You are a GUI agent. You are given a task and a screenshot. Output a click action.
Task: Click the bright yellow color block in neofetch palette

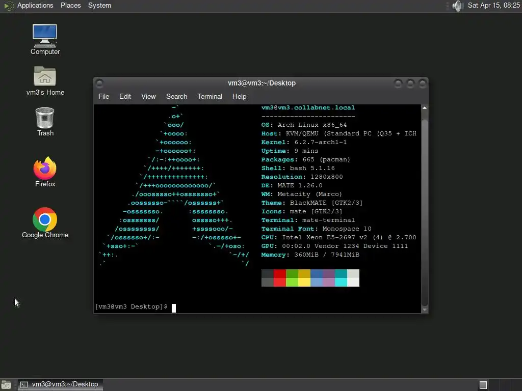(x=304, y=282)
